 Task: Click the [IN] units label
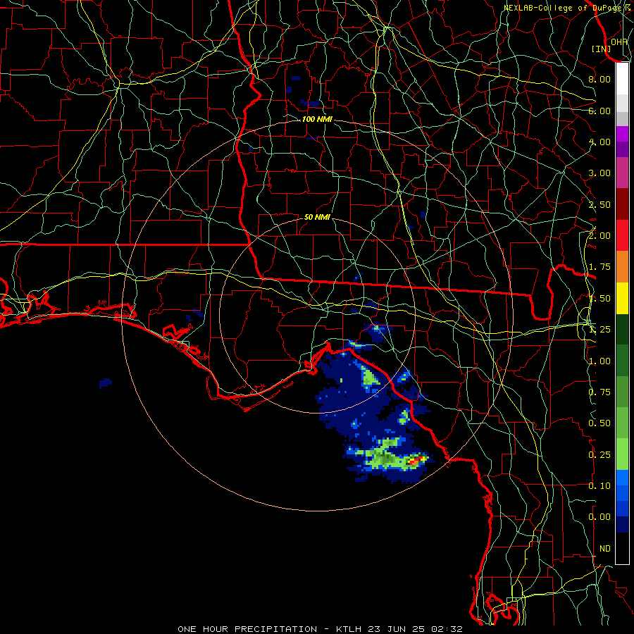602,49
